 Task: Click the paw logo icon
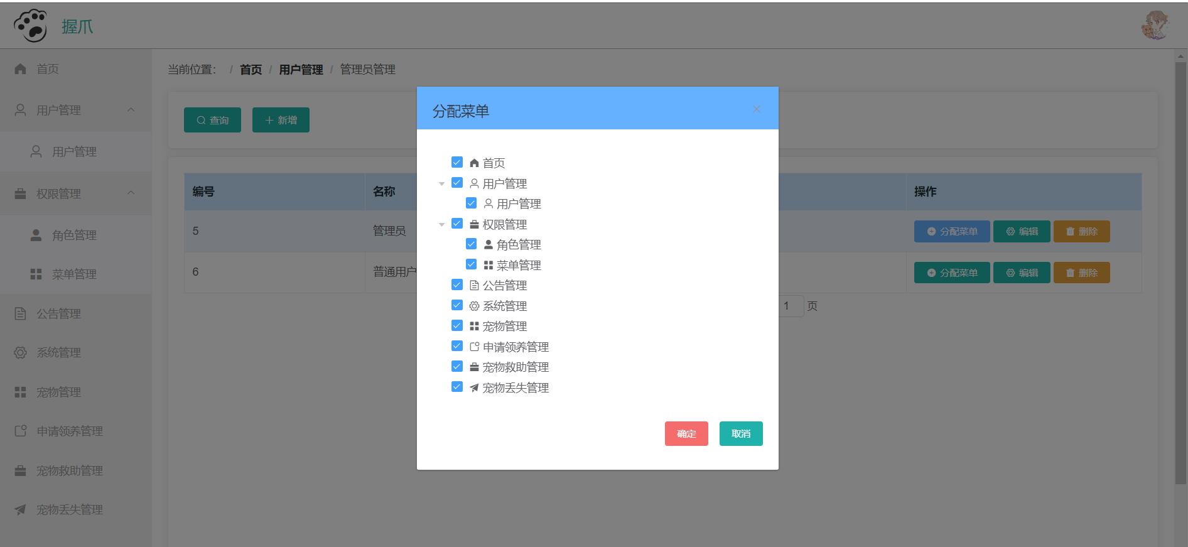coord(30,26)
